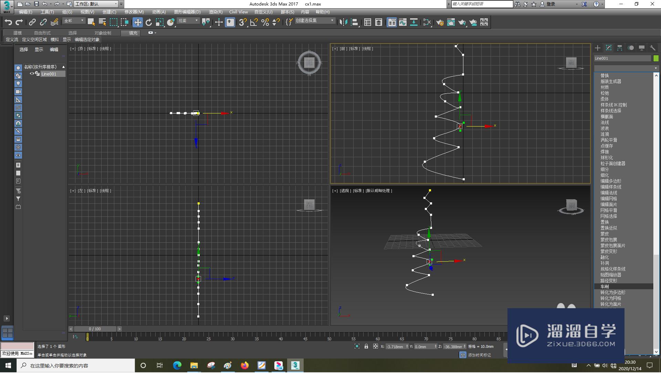Viewport: 661px width, 373px height.
Task: Click the green object color swatch beside Line001
Action: pos(656,58)
